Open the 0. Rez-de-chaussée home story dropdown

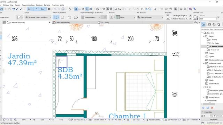tap(190, 19)
